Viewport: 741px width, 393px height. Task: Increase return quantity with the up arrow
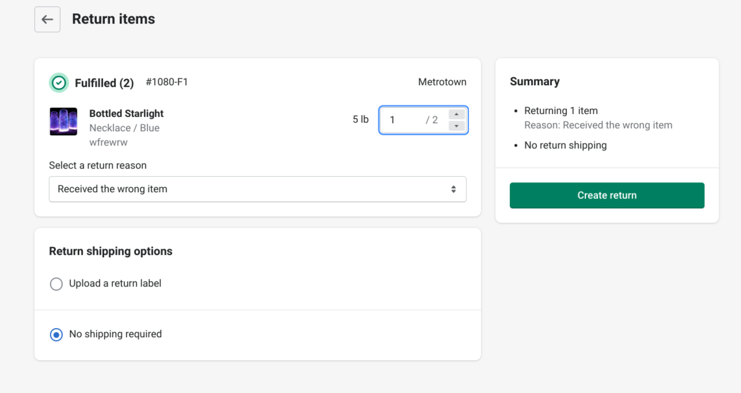click(456, 114)
